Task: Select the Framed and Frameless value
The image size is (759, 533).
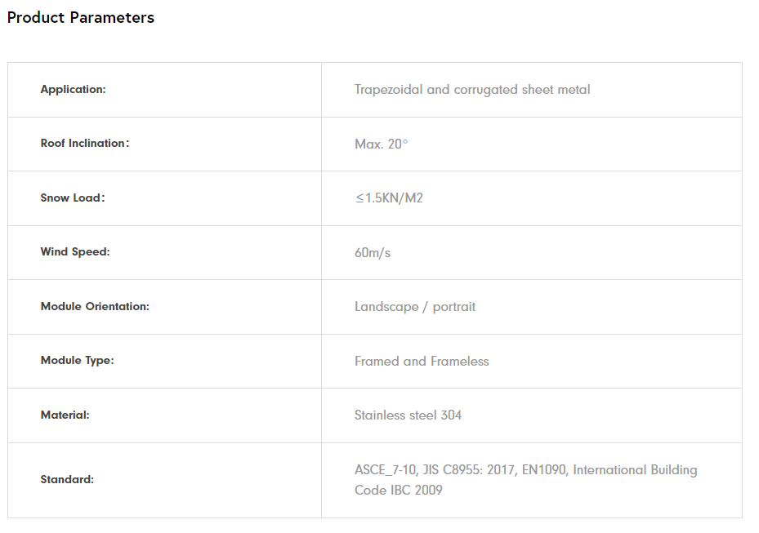Action: pyautogui.click(x=421, y=361)
